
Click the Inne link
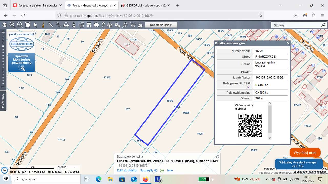click(170, 170)
